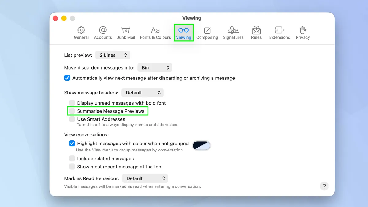Switch to the Accounts settings
This screenshot has height=207, width=368.
click(103, 32)
